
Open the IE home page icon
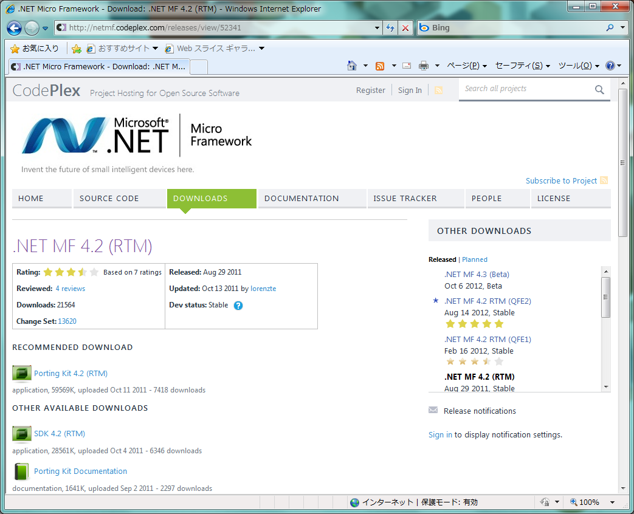(x=351, y=66)
